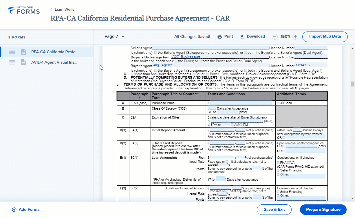
Task: Click the plus circle icon beside Add Forms
Action: tap(14, 210)
